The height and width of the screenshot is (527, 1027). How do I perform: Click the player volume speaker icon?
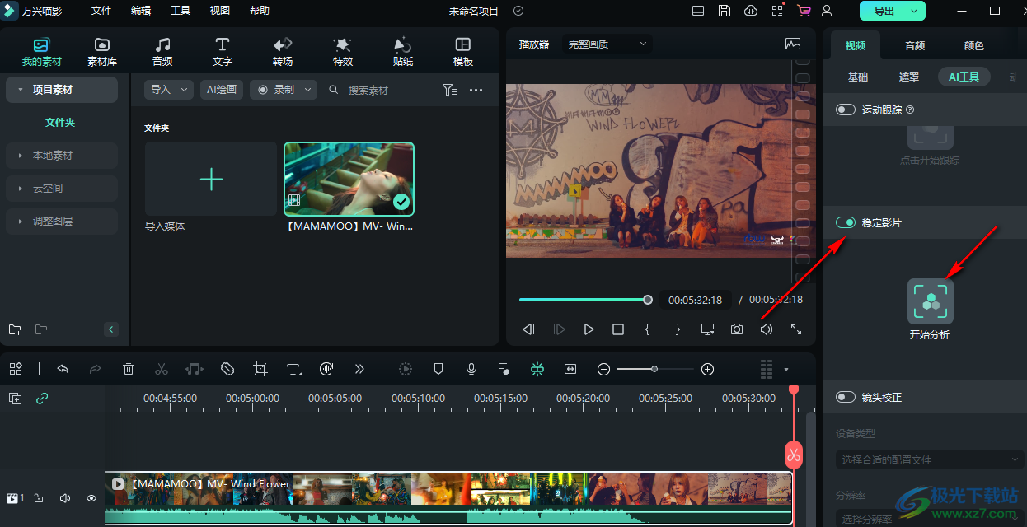[x=767, y=329]
